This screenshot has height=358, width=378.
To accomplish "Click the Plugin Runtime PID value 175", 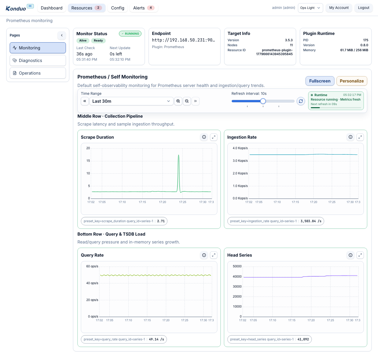I will pyautogui.click(x=366, y=40).
